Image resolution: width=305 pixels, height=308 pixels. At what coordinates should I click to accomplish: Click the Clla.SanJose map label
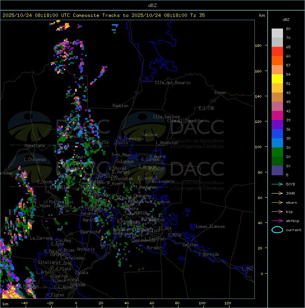point(166,117)
